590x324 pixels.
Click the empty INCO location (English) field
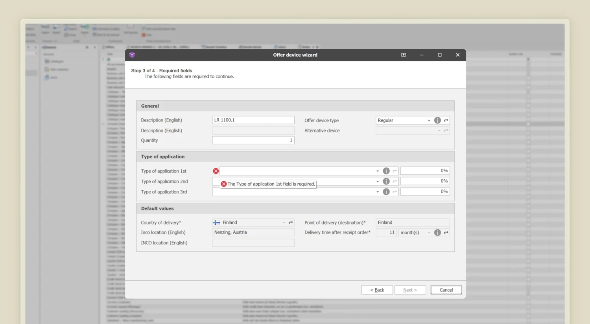point(253,243)
